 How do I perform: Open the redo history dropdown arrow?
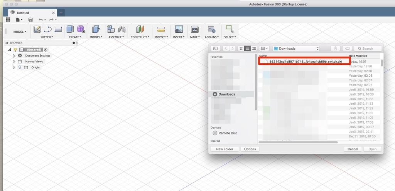coord(56,20)
